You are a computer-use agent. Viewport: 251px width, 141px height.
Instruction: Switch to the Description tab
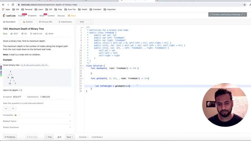(x=9, y=22)
